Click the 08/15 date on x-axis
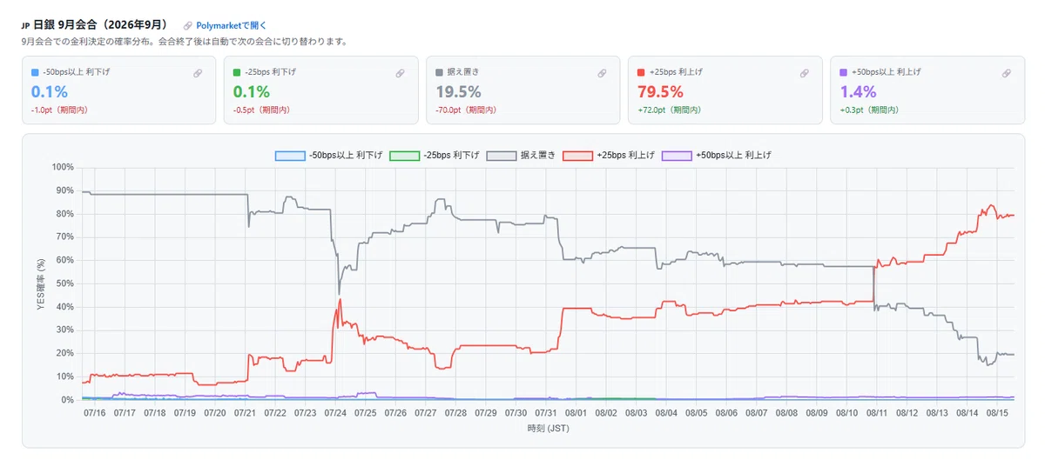This screenshot has height=460, width=1045. tap(997, 414)
